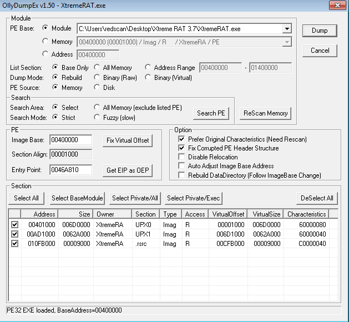Set Search Area to Select
The width and height of the screenshot is (349, 322).
pos(55,107)
